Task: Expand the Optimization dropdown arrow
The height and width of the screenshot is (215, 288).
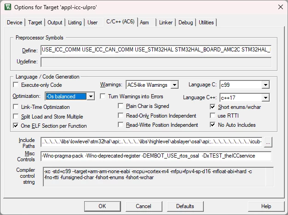Action: tap(91, 96)
